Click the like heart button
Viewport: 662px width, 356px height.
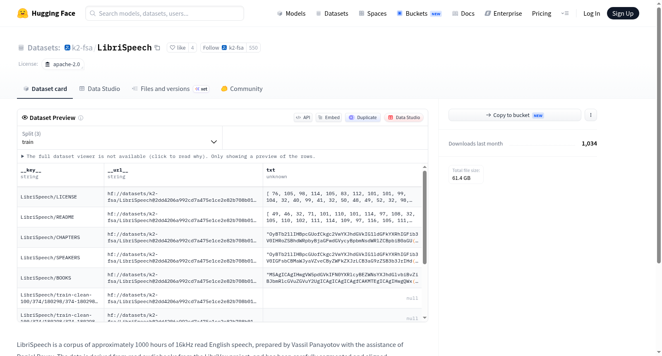177,48
